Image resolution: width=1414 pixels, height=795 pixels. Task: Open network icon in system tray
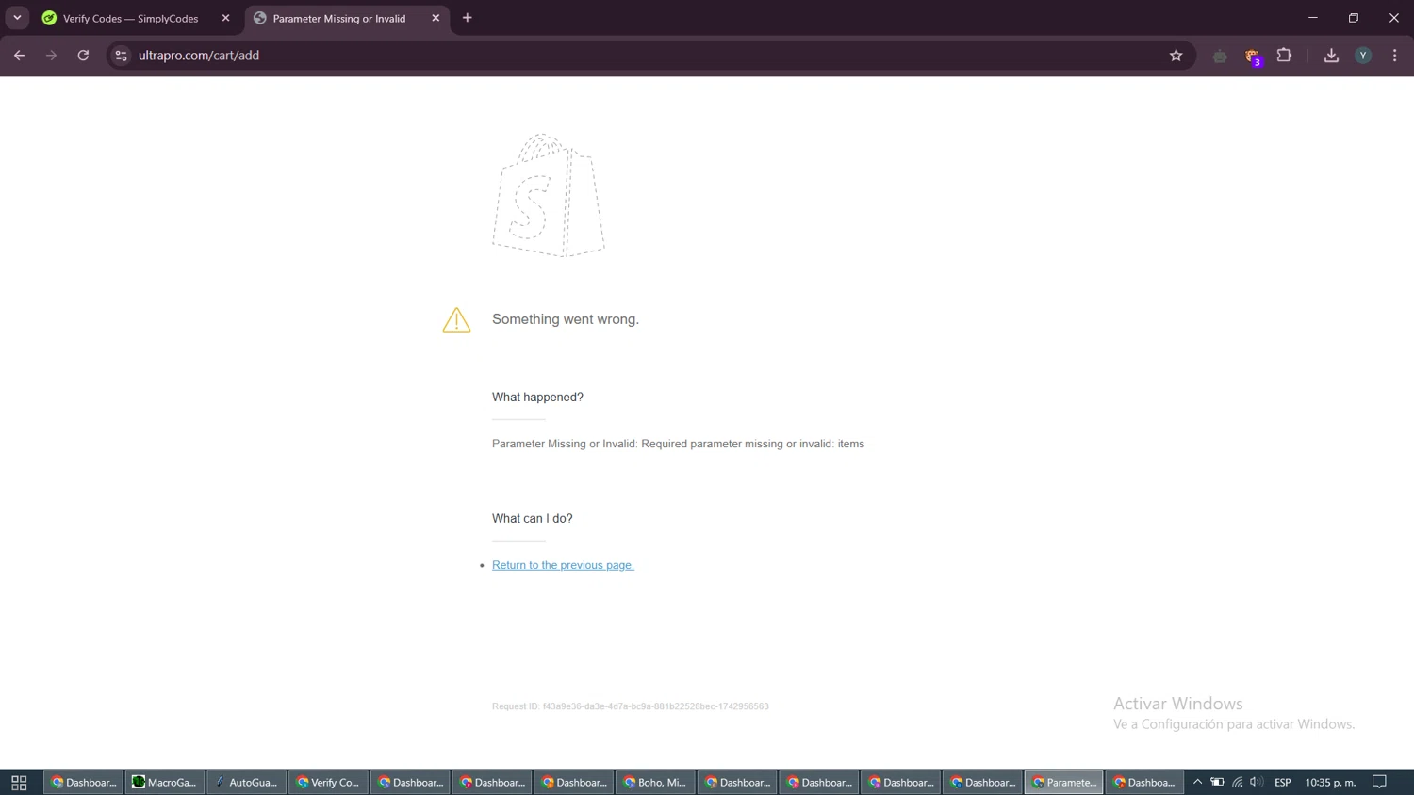coord(1238,782)
